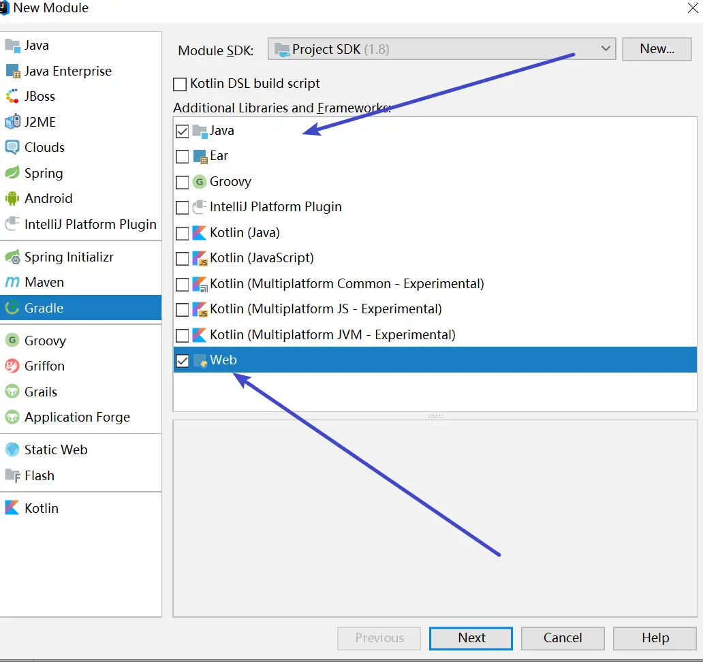Click the Spring leaf icon in sidebar
Viewport: 703px width, 662px height.
pos(12,173)
